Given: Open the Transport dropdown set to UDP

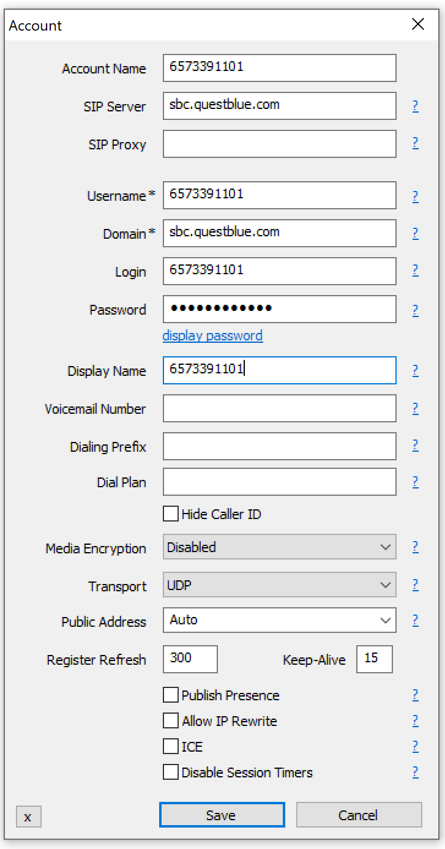Looking at the screenshot, I should (x=279, y=585).
